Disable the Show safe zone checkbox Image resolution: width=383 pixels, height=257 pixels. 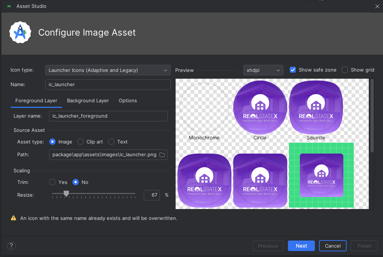[293, 70]
